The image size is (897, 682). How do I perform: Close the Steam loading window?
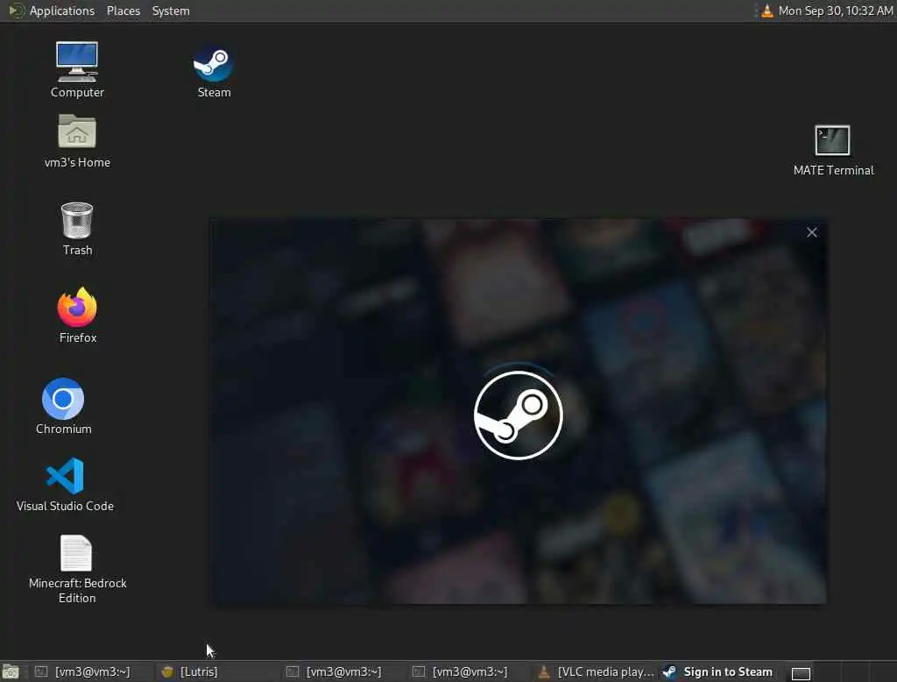click(x=812, y=232)
